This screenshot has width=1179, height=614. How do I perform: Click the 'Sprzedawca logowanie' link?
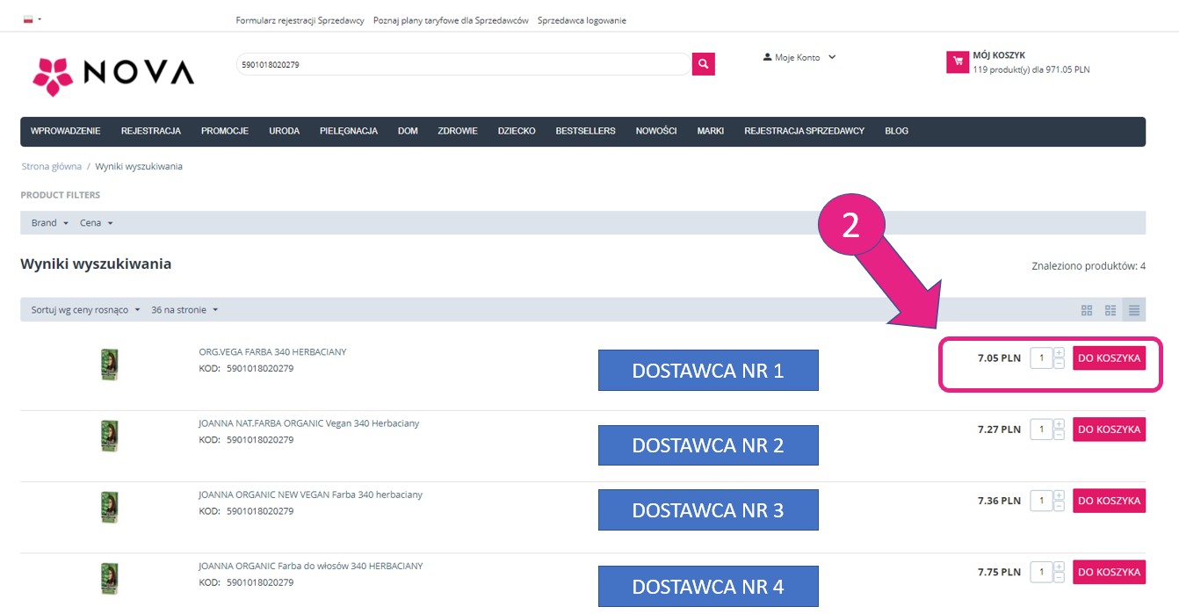coord(582,20)
